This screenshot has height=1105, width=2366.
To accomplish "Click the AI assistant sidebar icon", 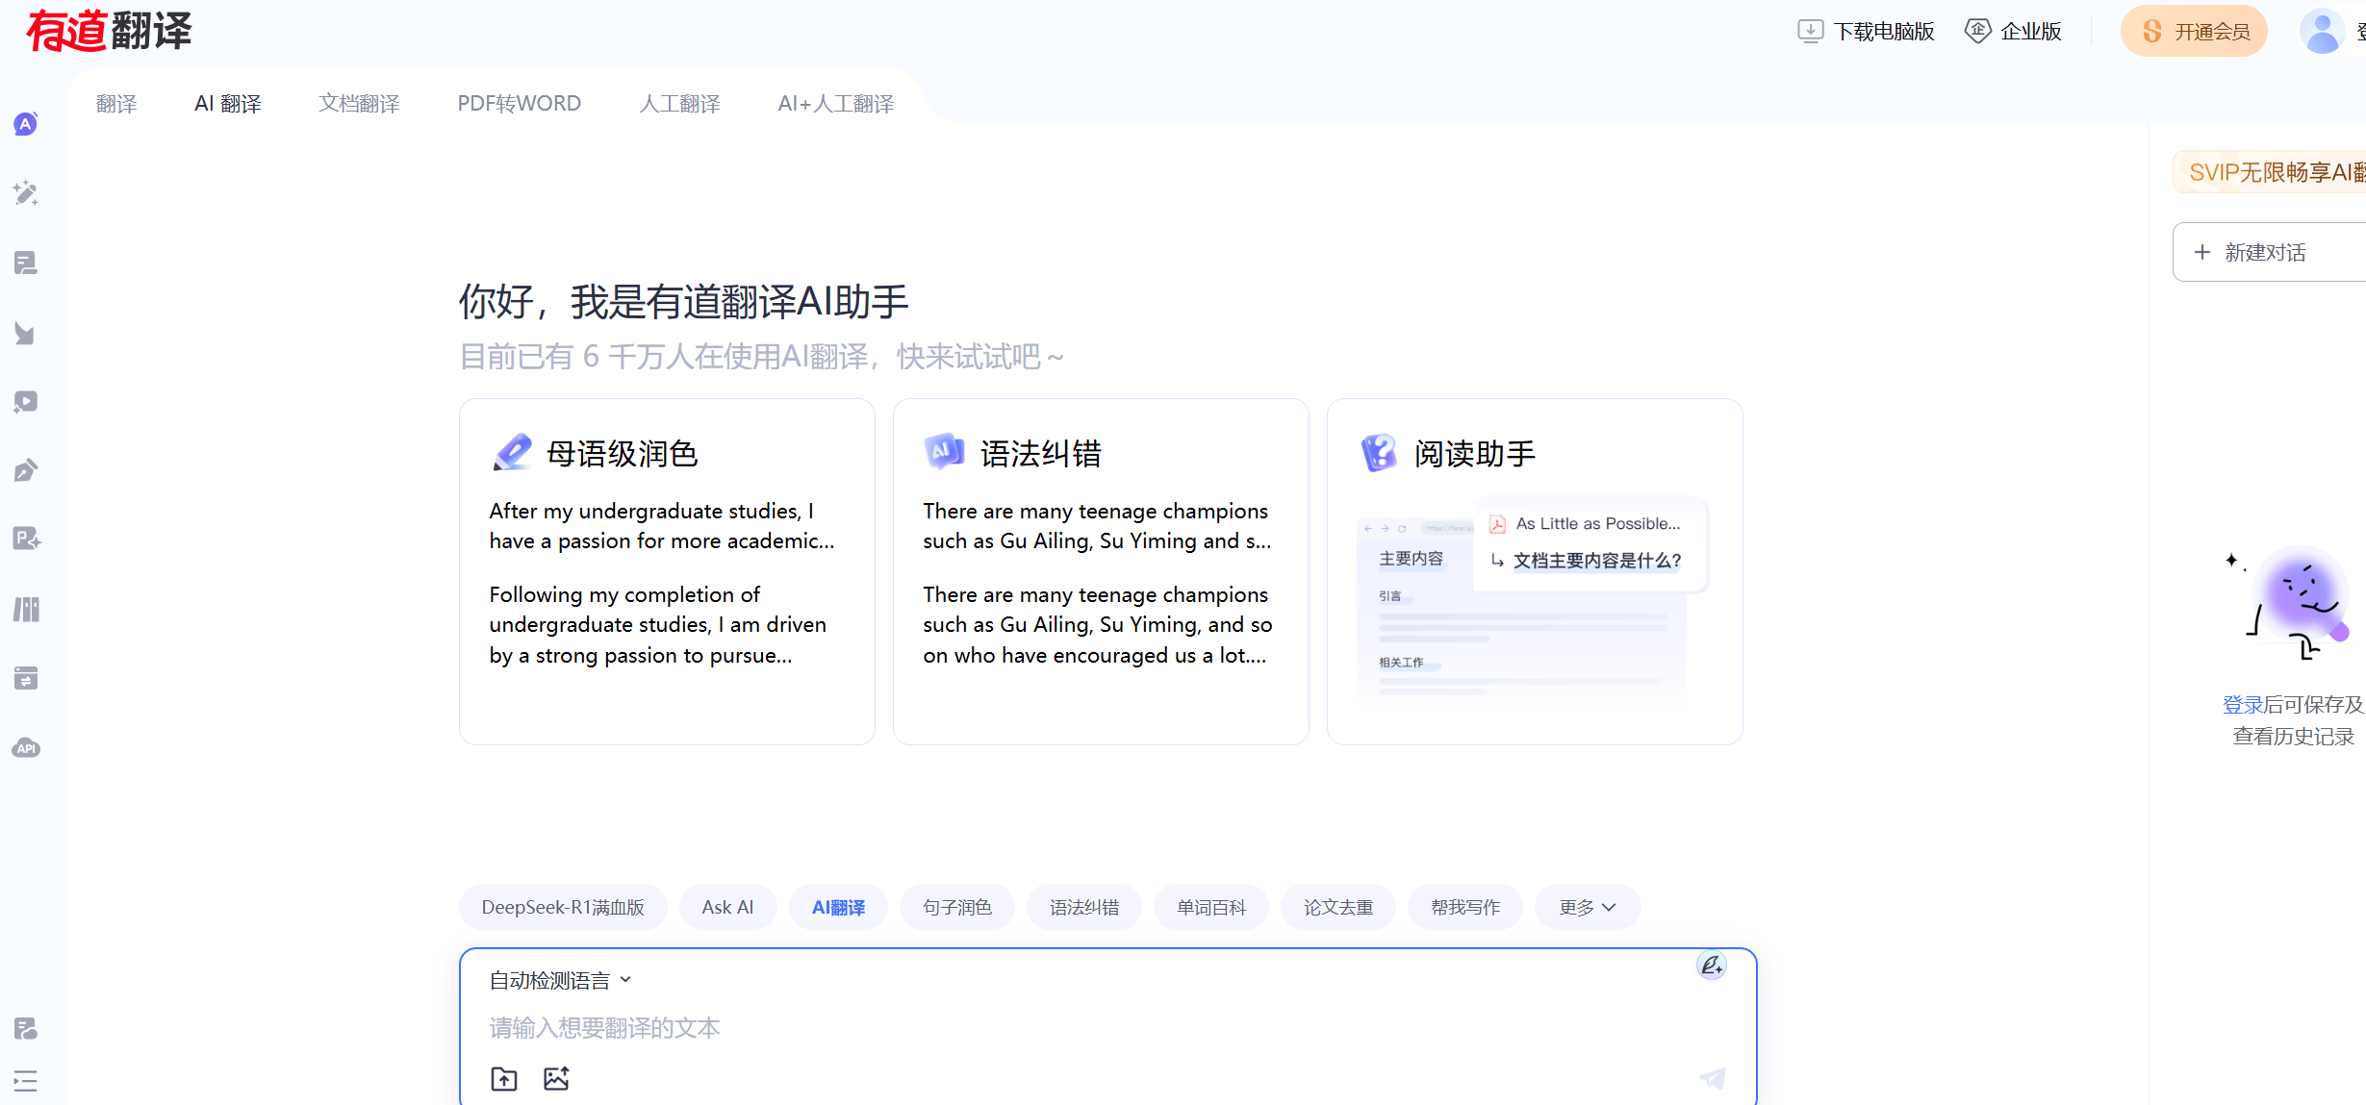I will click(x=26, y=124).
